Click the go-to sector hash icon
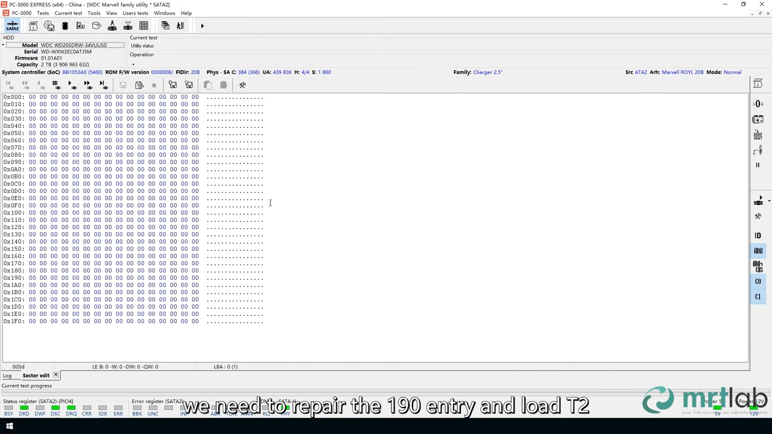Image resolution: width=772 pixels, height=434 pixels. click(x=55, y=85)
